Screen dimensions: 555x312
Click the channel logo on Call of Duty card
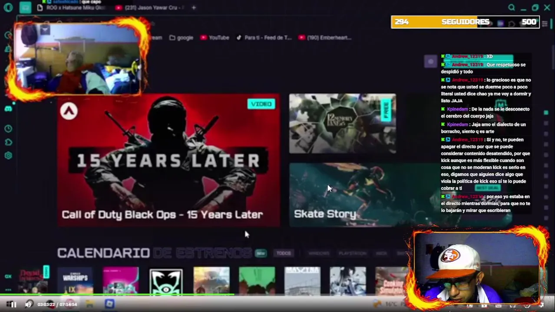pyautogui.click(x=69, y=111)
